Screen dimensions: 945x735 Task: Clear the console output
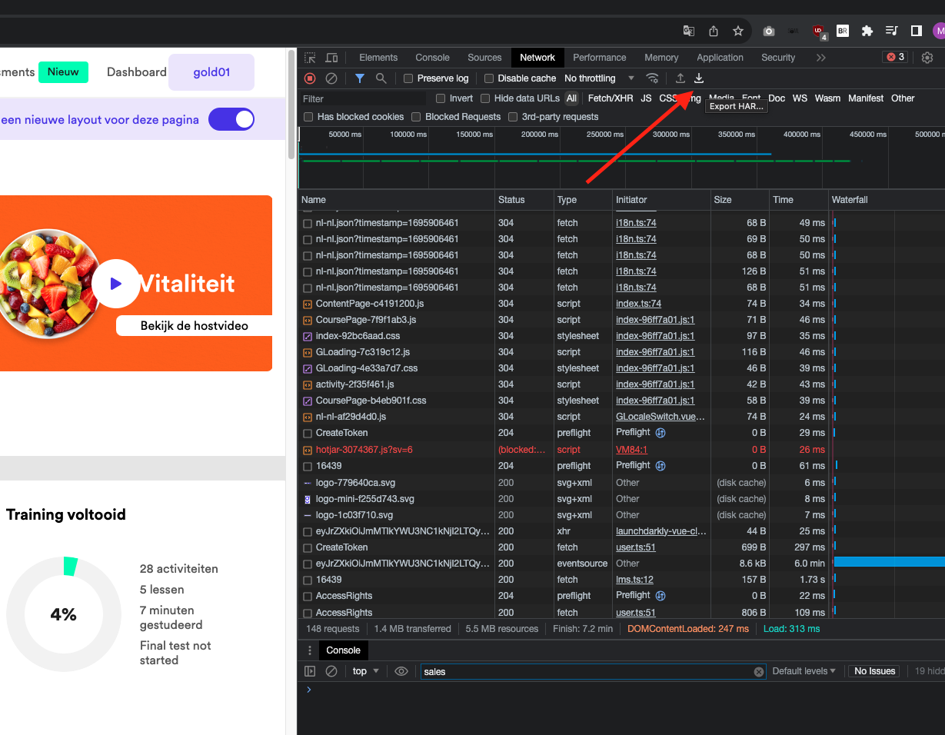[331, 671]
